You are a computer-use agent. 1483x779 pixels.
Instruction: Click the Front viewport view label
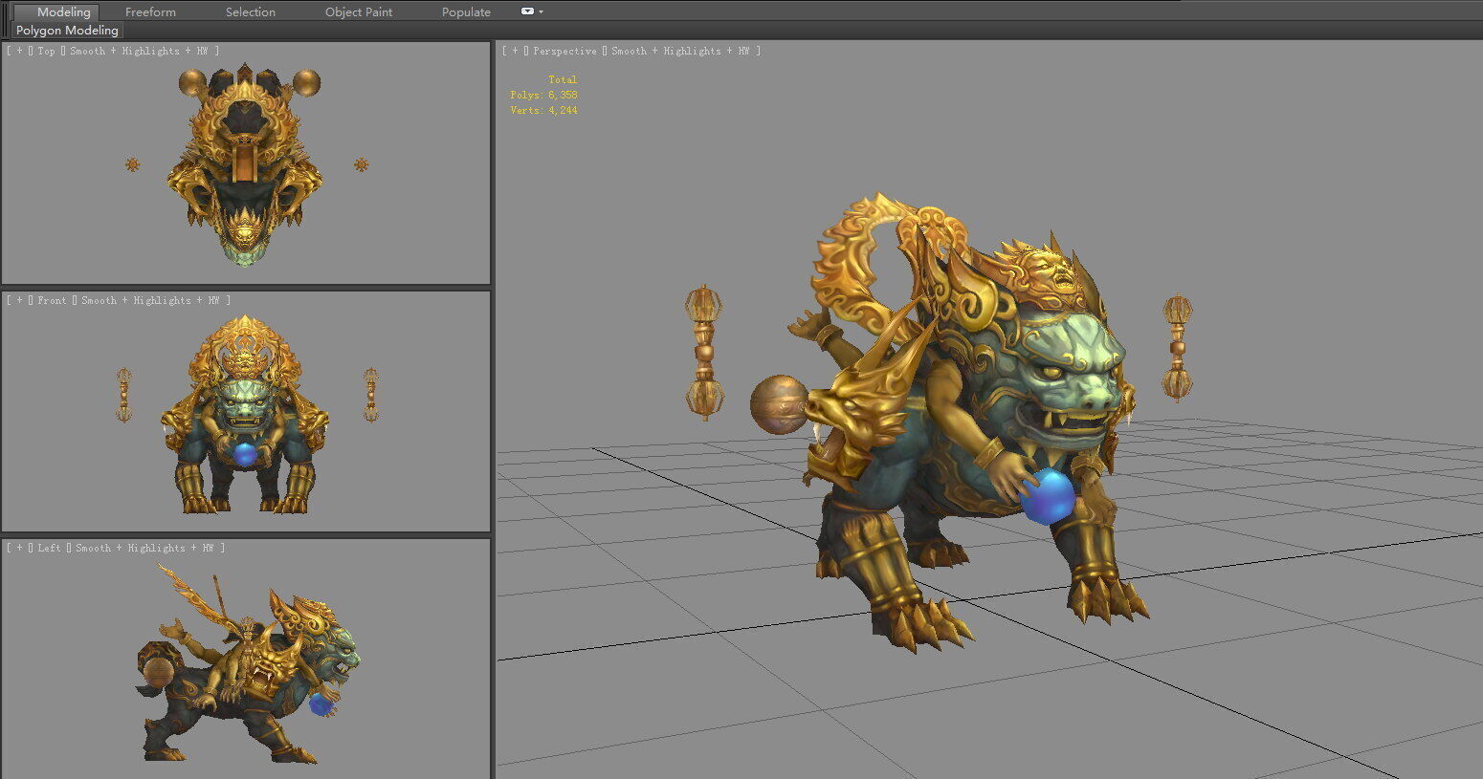click(52, 300)
